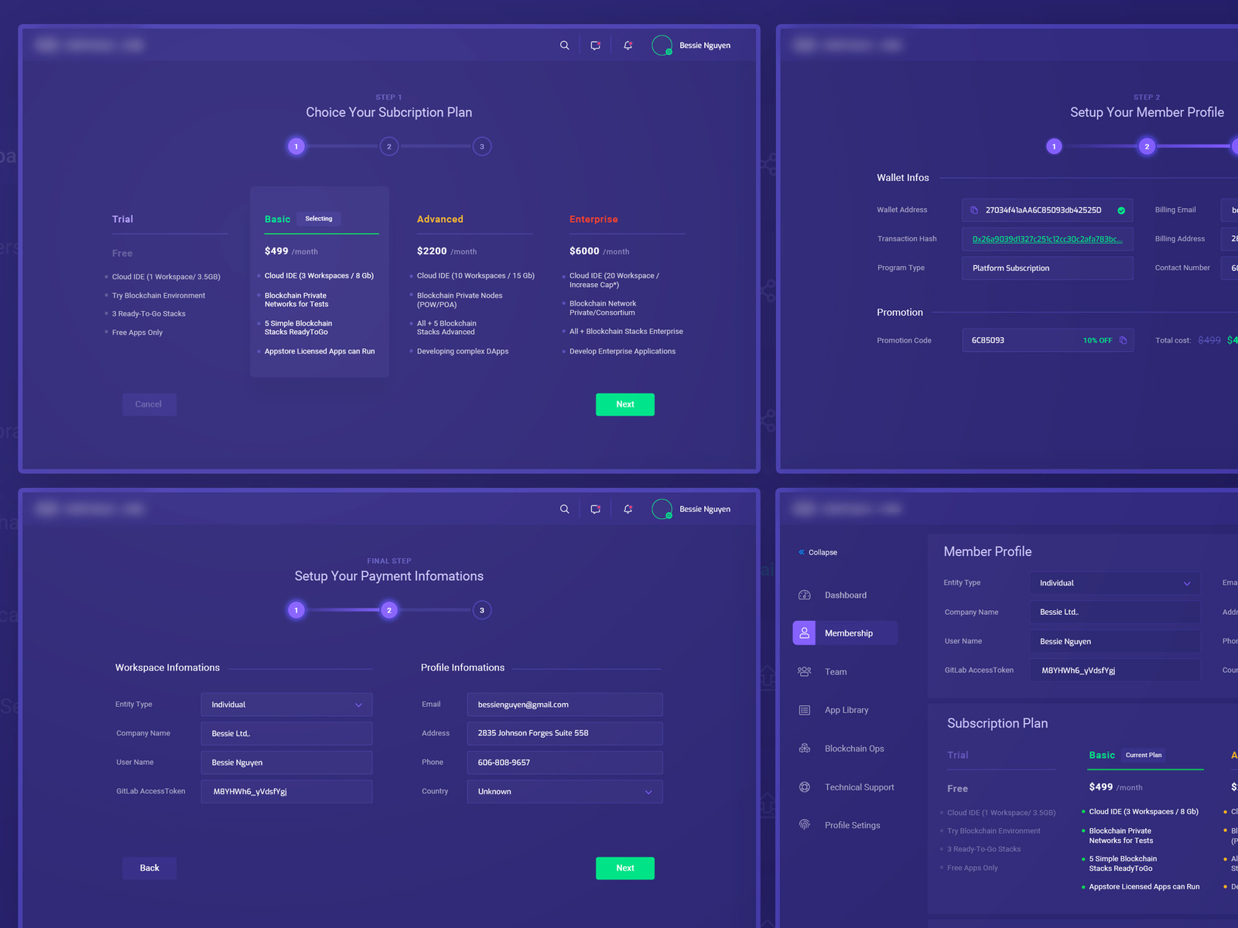Open the search icon in the top bar

tap(564, 45)
